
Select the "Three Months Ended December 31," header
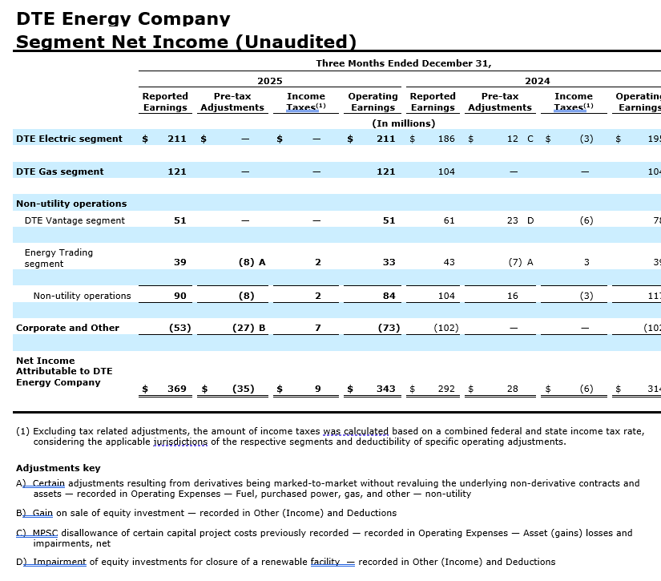click(x=403, y=63)
